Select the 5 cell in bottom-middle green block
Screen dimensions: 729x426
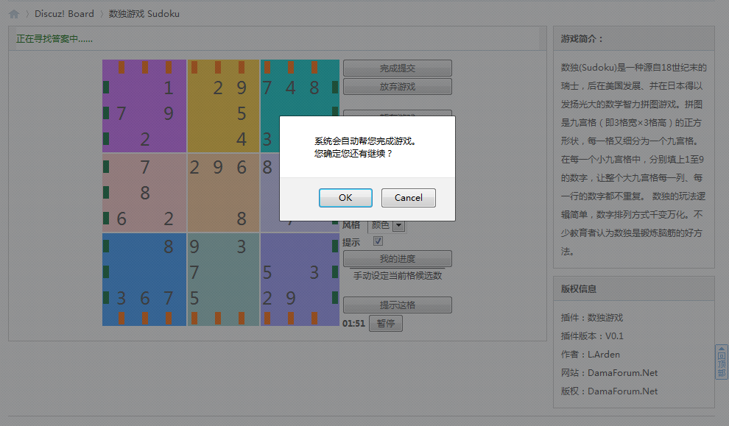pos(194,298)
